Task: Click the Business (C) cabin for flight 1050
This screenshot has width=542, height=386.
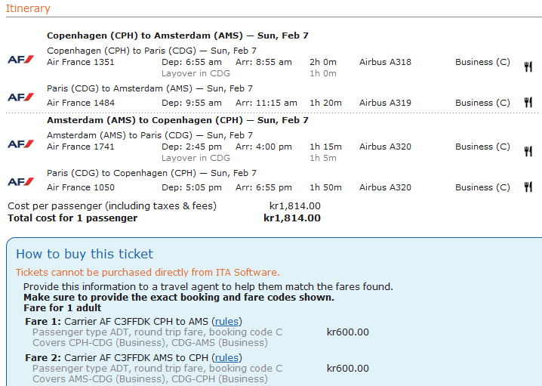Action: click(x=482, y=187)
